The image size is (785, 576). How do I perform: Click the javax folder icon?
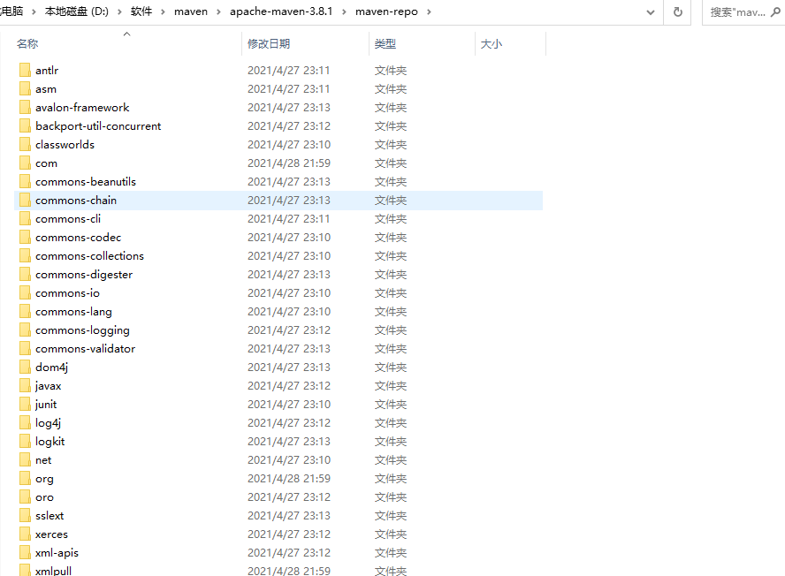click(25, 385)
